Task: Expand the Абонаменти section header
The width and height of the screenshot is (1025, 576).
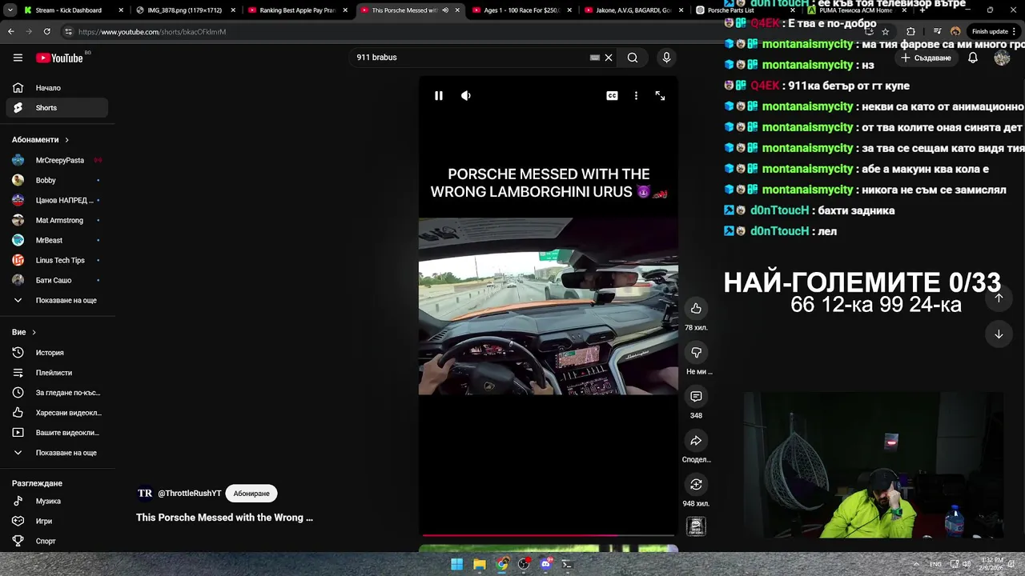Action: 40,139
